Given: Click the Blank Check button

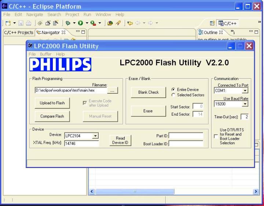Looking at the screenshot, I should (x=148, y=92).
